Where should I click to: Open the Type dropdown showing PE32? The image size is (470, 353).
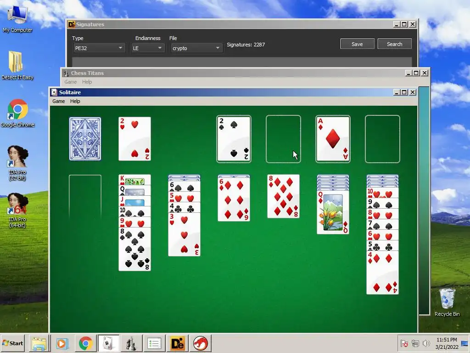coord(99,48)
